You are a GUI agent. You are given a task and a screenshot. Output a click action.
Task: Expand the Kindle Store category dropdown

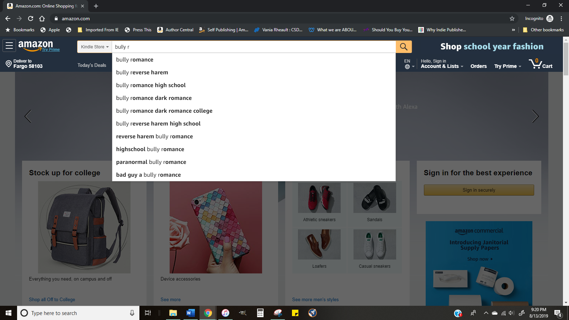pyautogui.click(x=95, y=47)
